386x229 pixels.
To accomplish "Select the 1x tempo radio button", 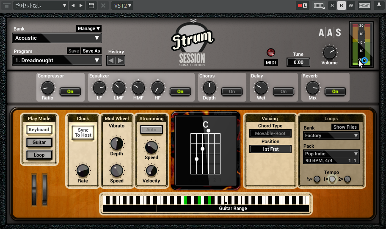I will [332, 179].
